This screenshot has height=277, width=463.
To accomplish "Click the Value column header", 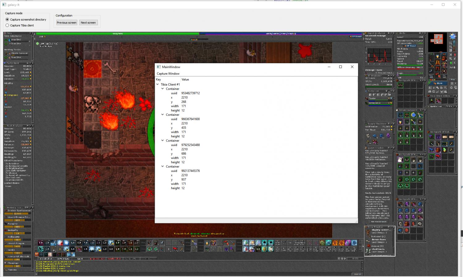I will [185, 79].
